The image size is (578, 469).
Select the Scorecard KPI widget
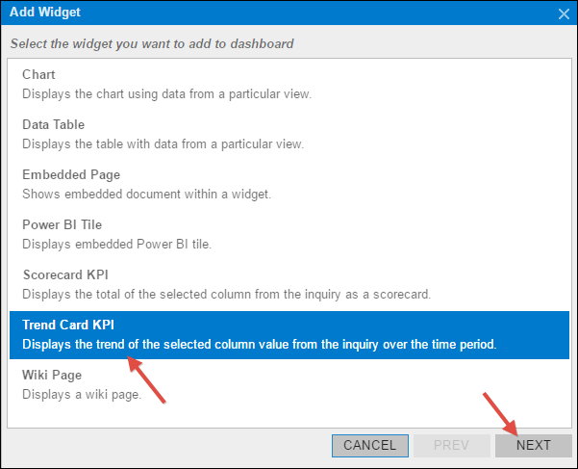[289, 284]
